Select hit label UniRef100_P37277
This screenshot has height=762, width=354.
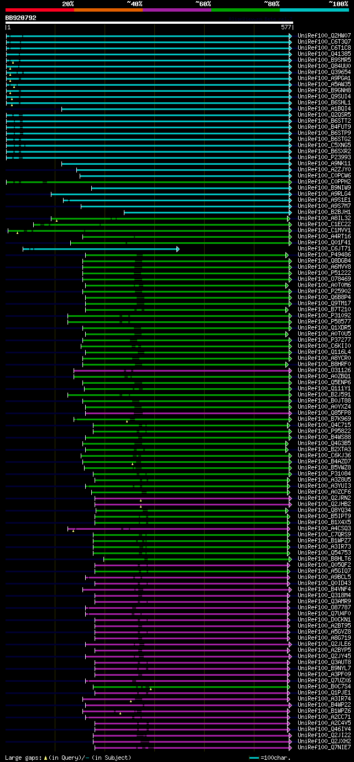point(324,340)
